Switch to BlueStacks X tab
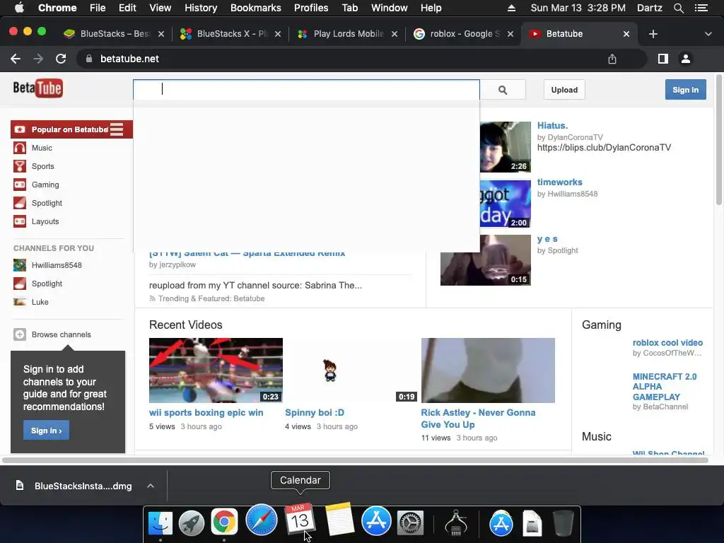Screen dimensions: 724x543 tap(231, 34)
